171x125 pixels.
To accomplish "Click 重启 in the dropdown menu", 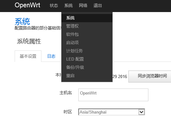I will [87, 76].
